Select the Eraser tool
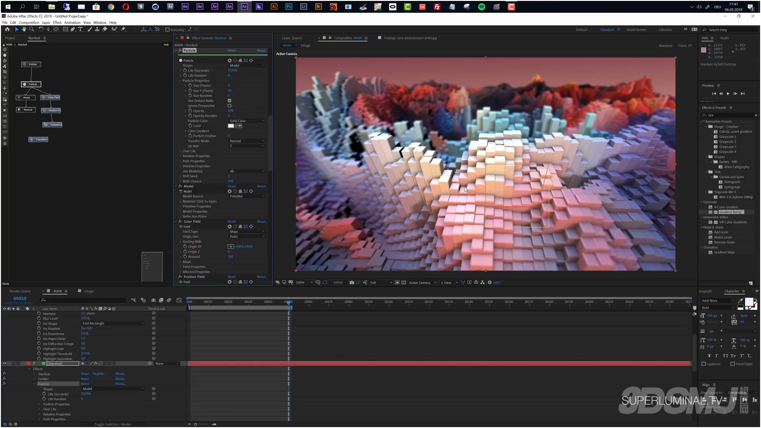Image resolution: width=761 pixels, height=428 pixels. click(104, 29)
